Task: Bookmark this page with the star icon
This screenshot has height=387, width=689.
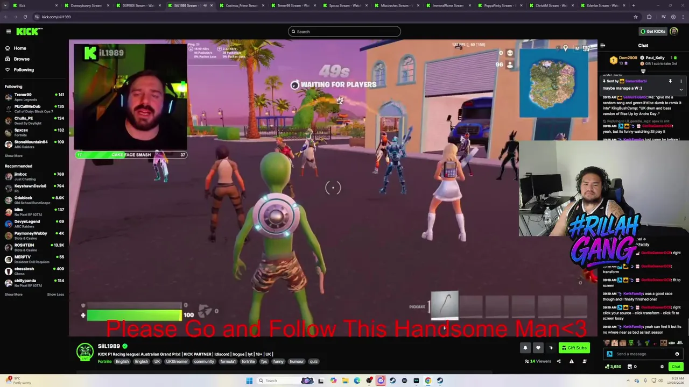Action: 635,17
